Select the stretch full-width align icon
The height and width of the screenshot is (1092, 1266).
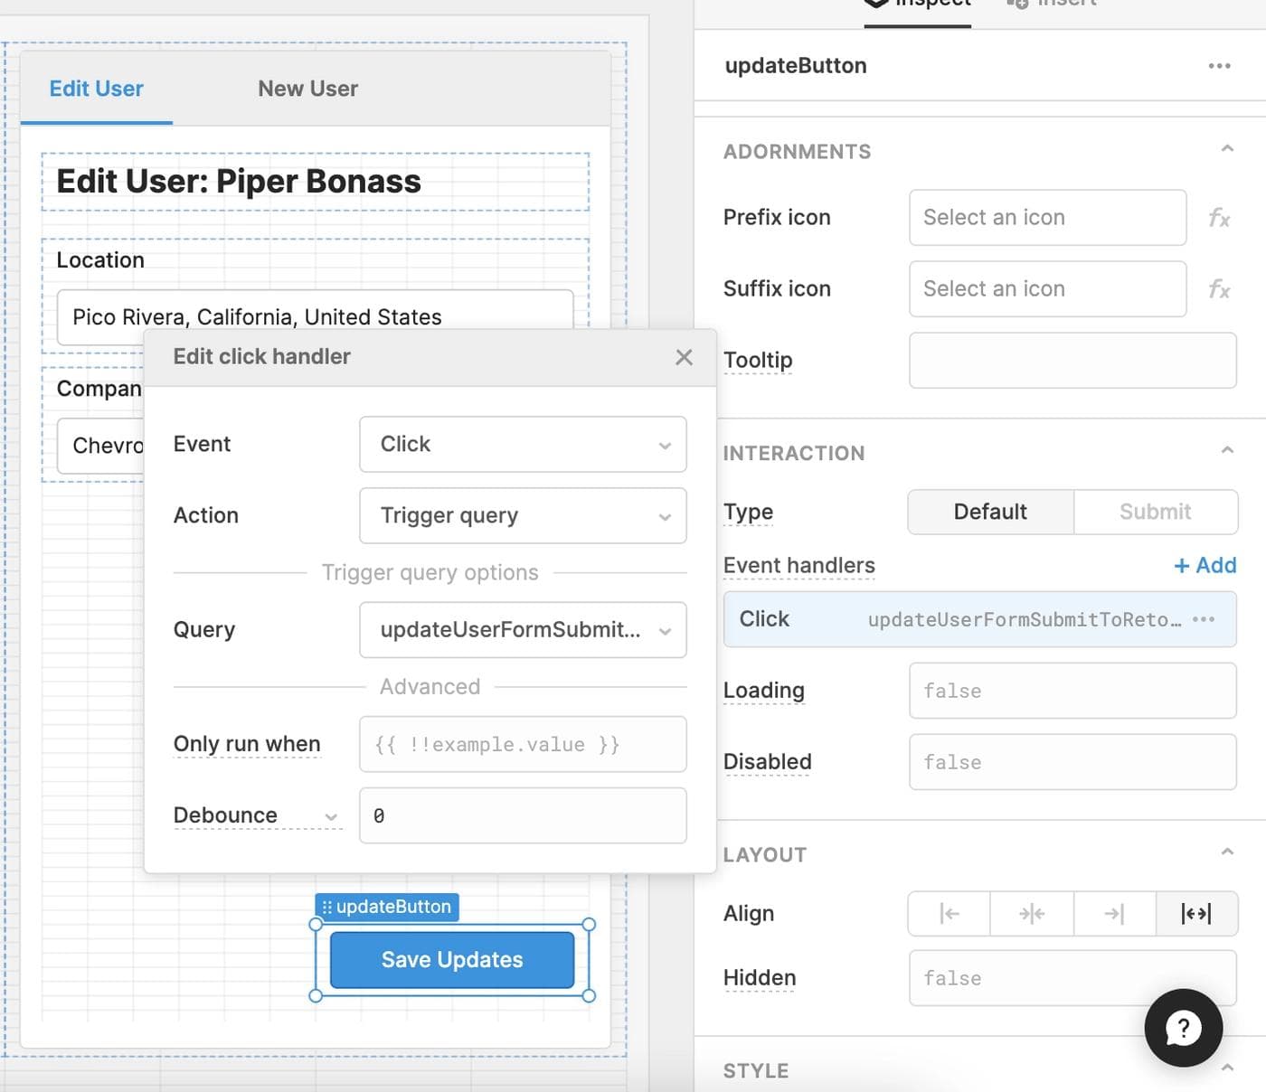[1196, 914]
